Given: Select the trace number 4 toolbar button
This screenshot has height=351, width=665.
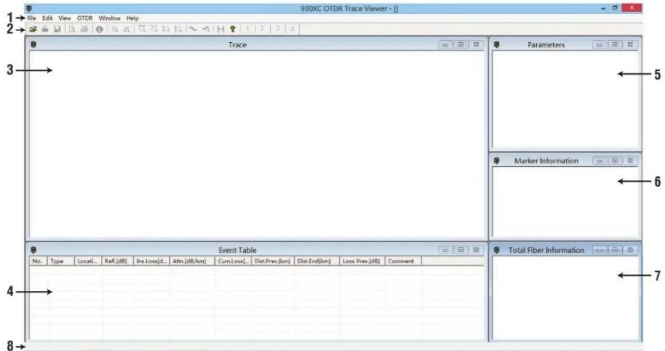Looking at the screenshot, I should pos(292,29).
